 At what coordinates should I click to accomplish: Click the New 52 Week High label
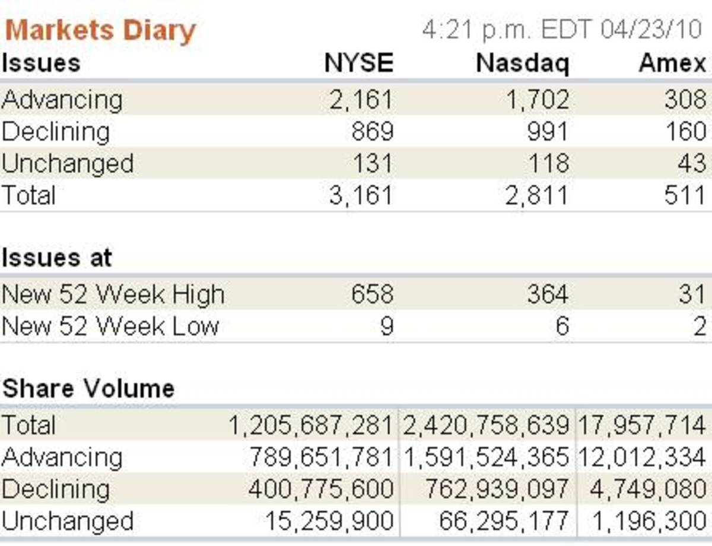[x=113, y=294]
